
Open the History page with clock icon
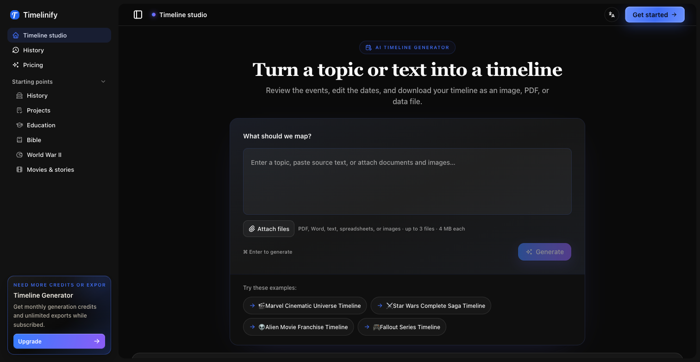pyautogui.click(x=59, y=50)
